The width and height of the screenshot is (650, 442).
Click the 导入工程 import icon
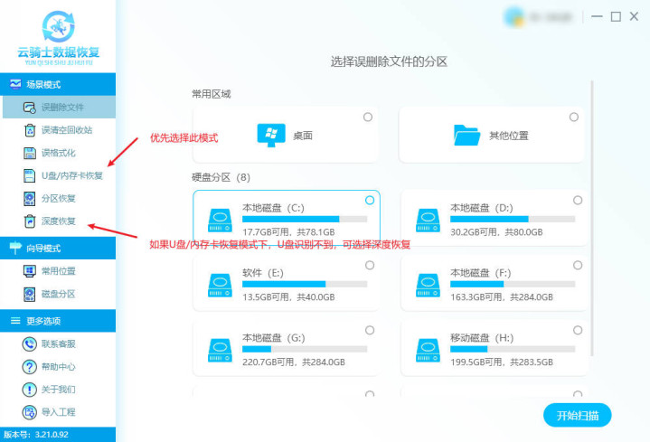30,412
